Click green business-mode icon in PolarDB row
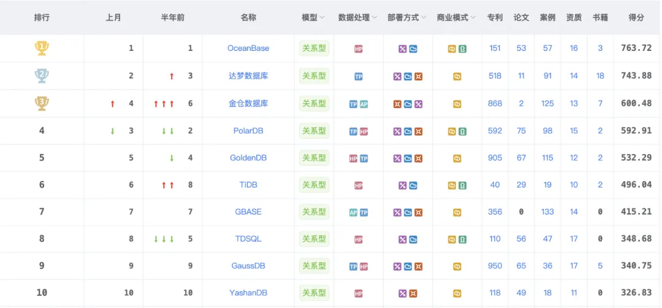The height and width of the screenshot is (308, 662). coord(462,131)
